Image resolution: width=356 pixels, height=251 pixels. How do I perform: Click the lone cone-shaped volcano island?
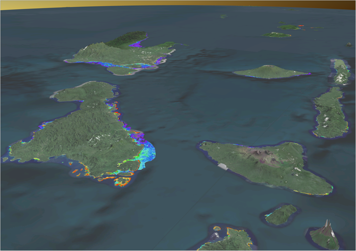pyautogui.click(x=271, y=72)
